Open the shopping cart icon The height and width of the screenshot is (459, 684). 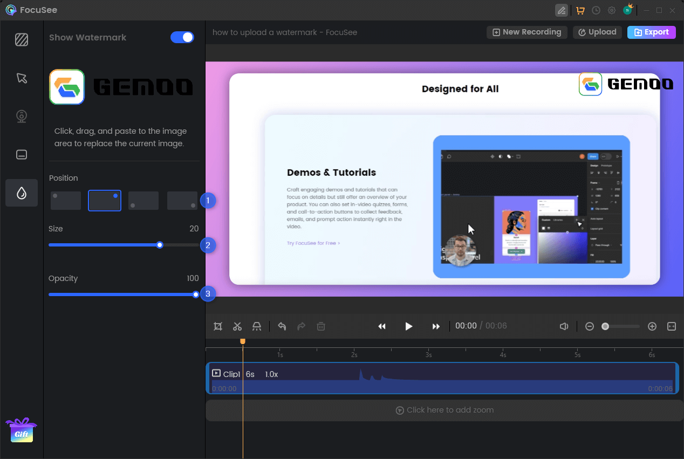coord(580,10)
